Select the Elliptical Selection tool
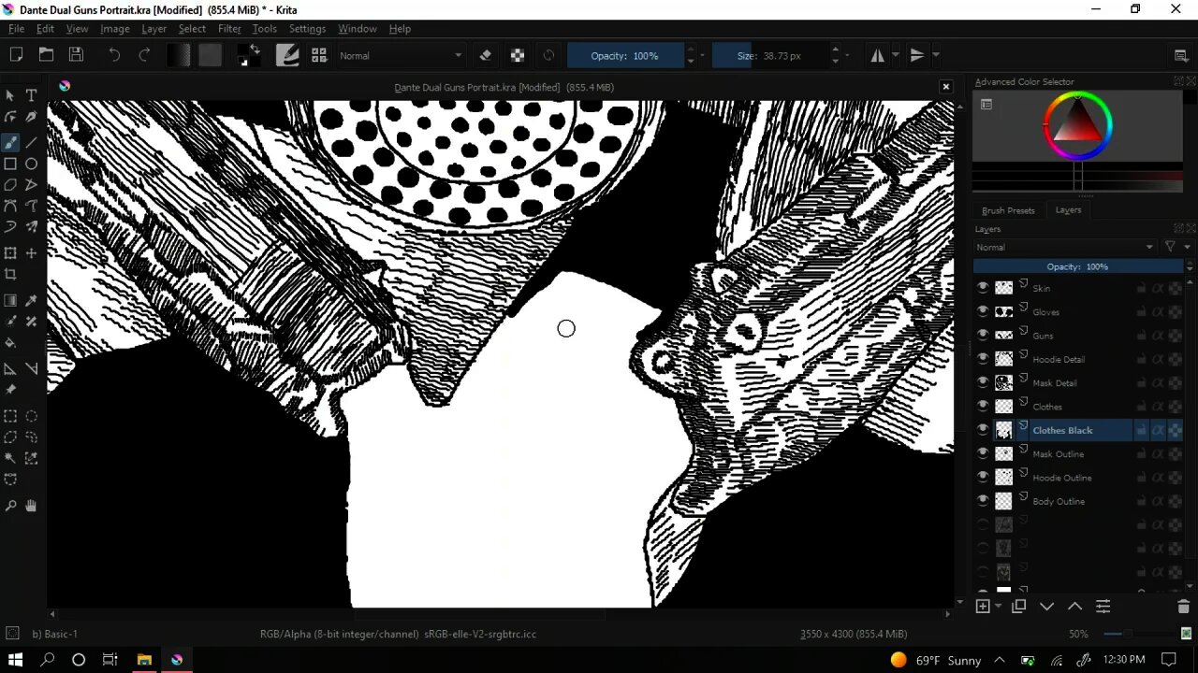This screenshot has height=673, width=1198. (31, 416)
